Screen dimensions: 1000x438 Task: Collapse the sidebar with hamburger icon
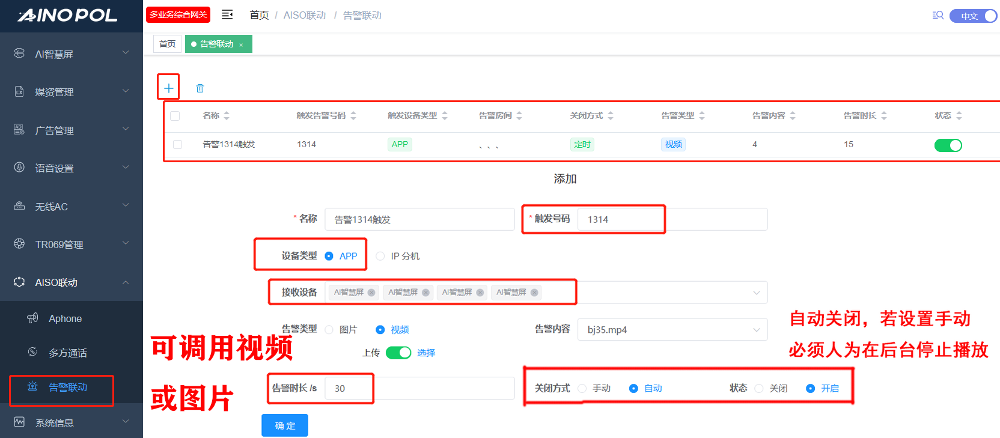(227, 15)
